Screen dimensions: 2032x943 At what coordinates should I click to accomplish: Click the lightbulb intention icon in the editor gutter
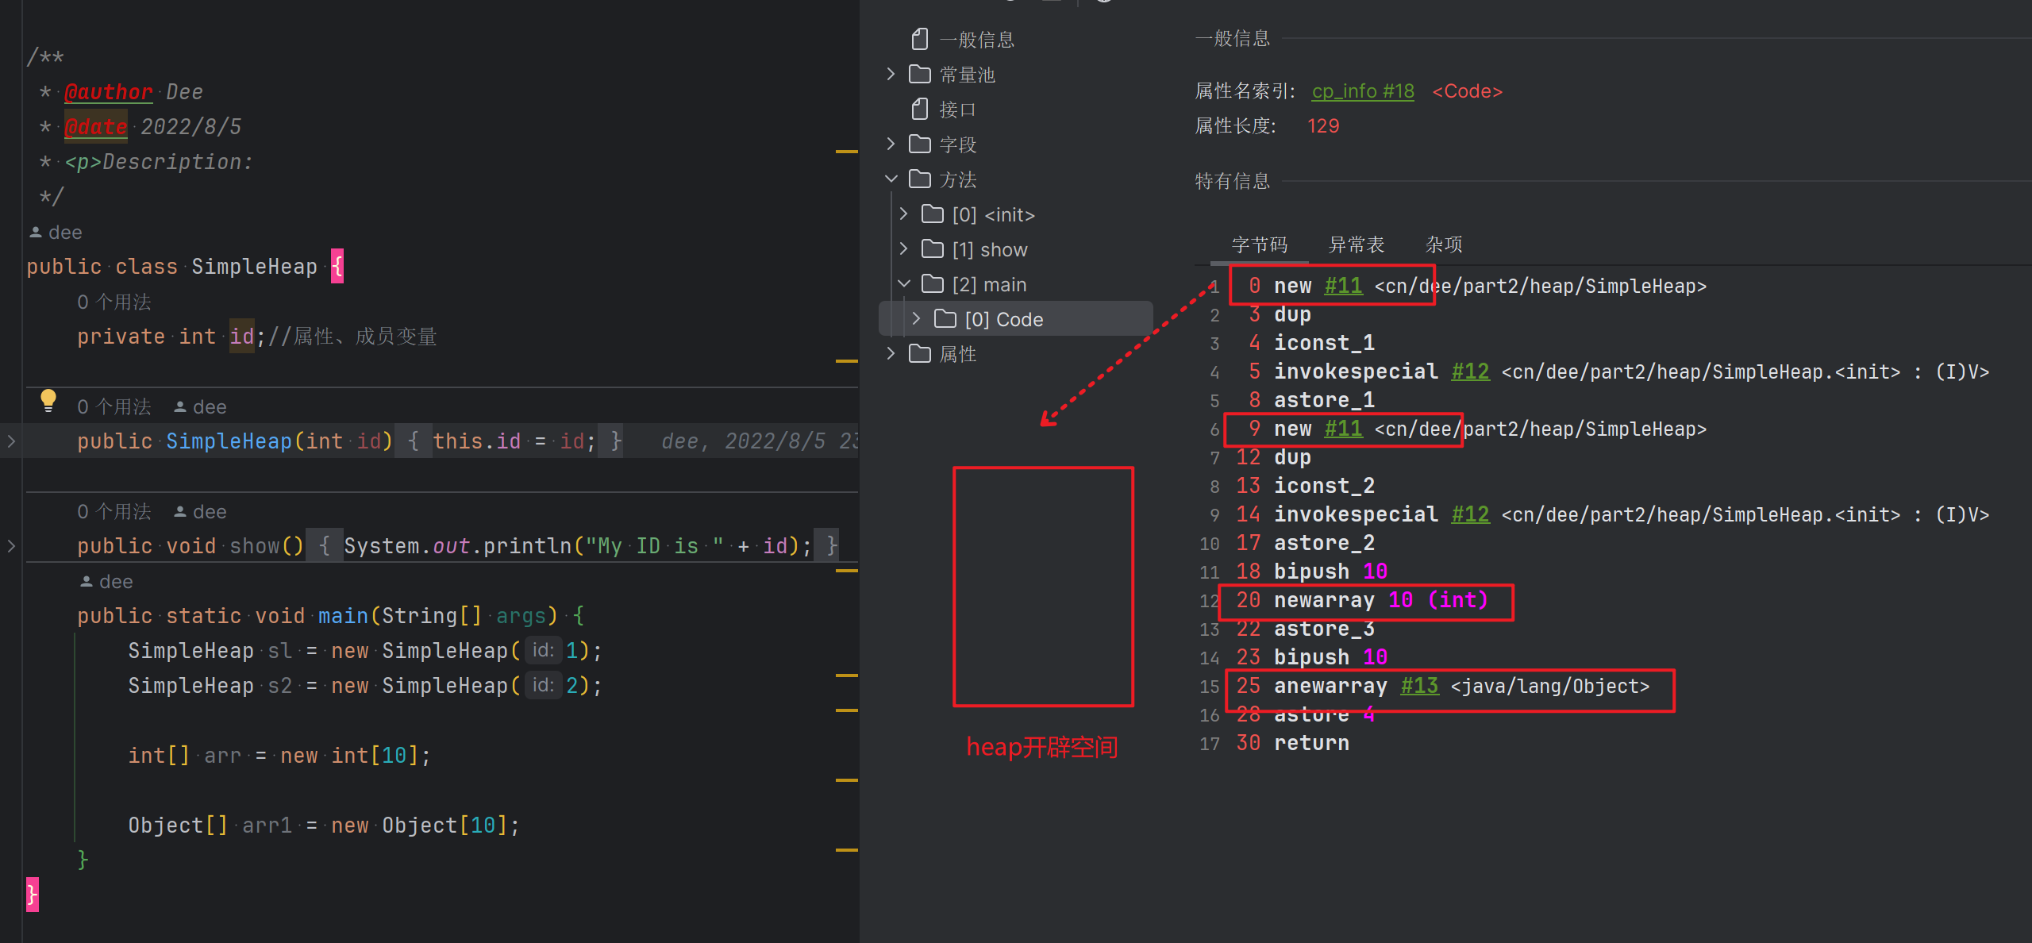[48, 401]
